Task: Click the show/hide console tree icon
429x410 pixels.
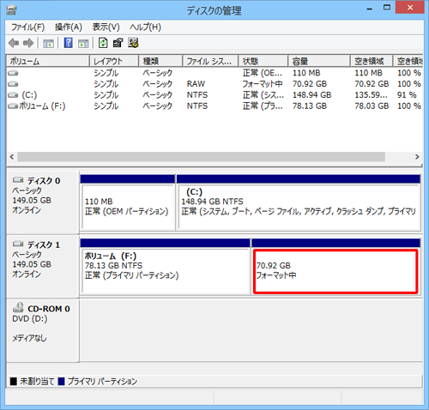Action: [48, 44]
